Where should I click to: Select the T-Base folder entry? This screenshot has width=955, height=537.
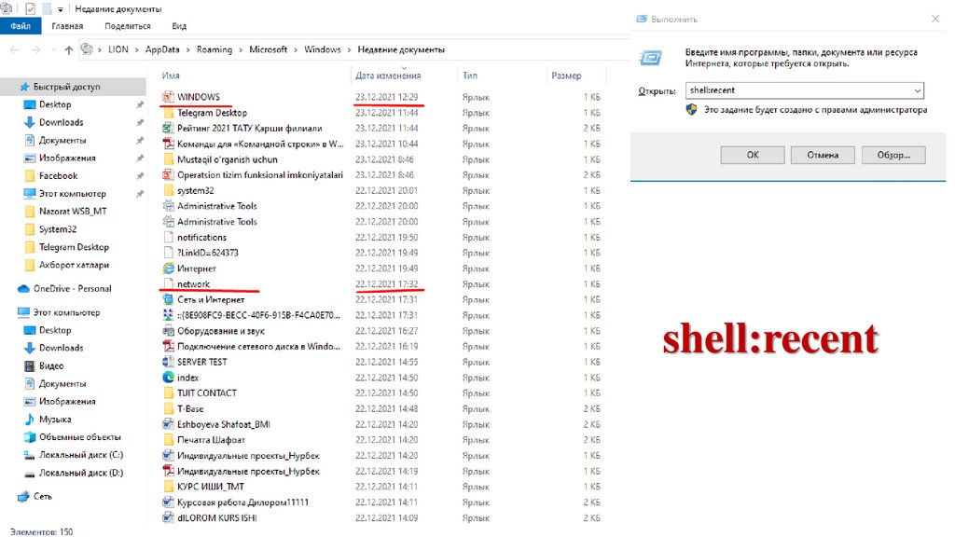point(190,409)
